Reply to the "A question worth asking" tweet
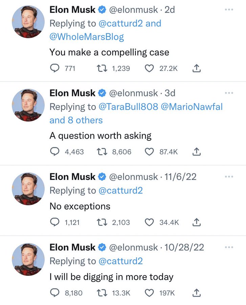Image resolution: width=246 pixels, height=305 pixels. click(x=54, y=152)
